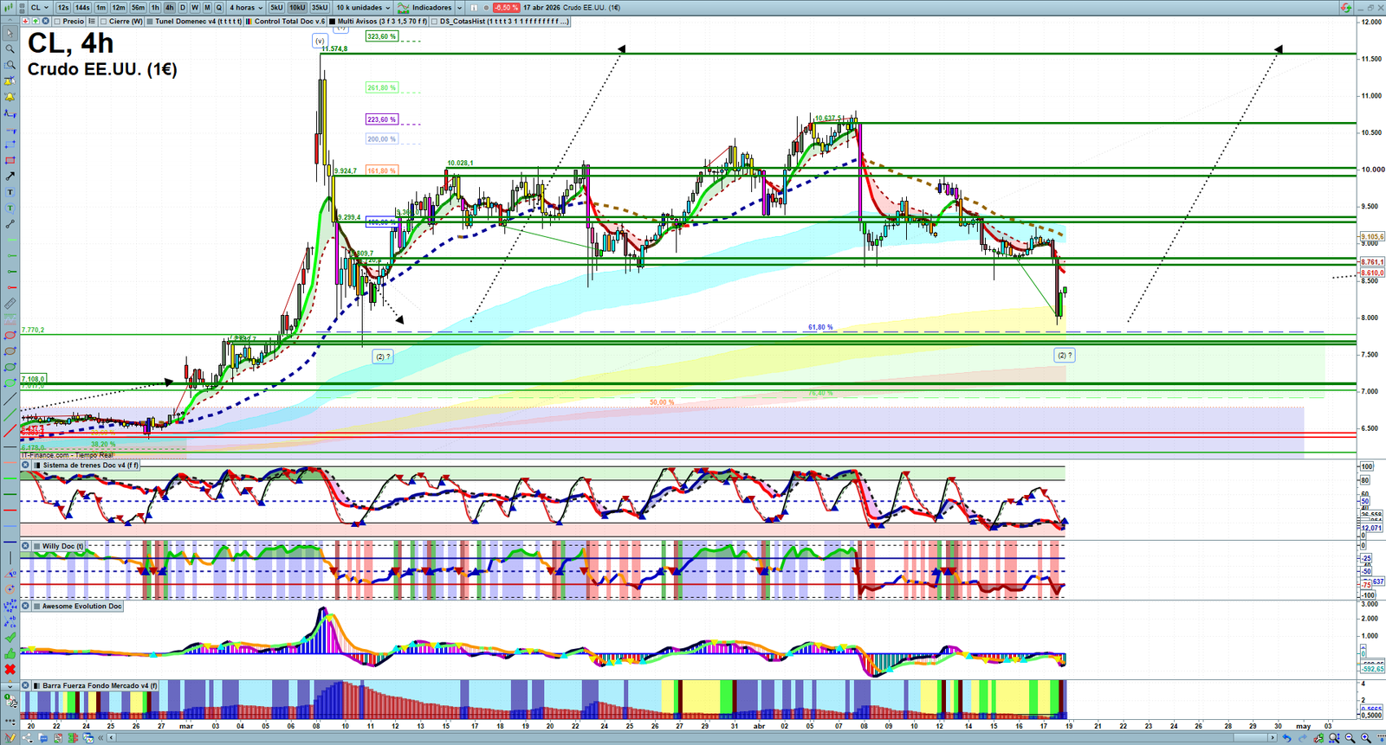Image resolution: width=1386 pixels, height=745 pixels.
Task: Click the red X delete objects icon
Action: [x=10, y=669]
